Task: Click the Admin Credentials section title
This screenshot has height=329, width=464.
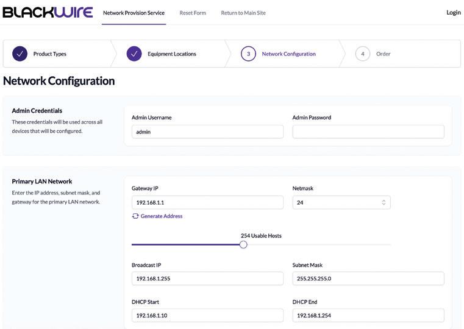Action: click(x=37, y=111)
